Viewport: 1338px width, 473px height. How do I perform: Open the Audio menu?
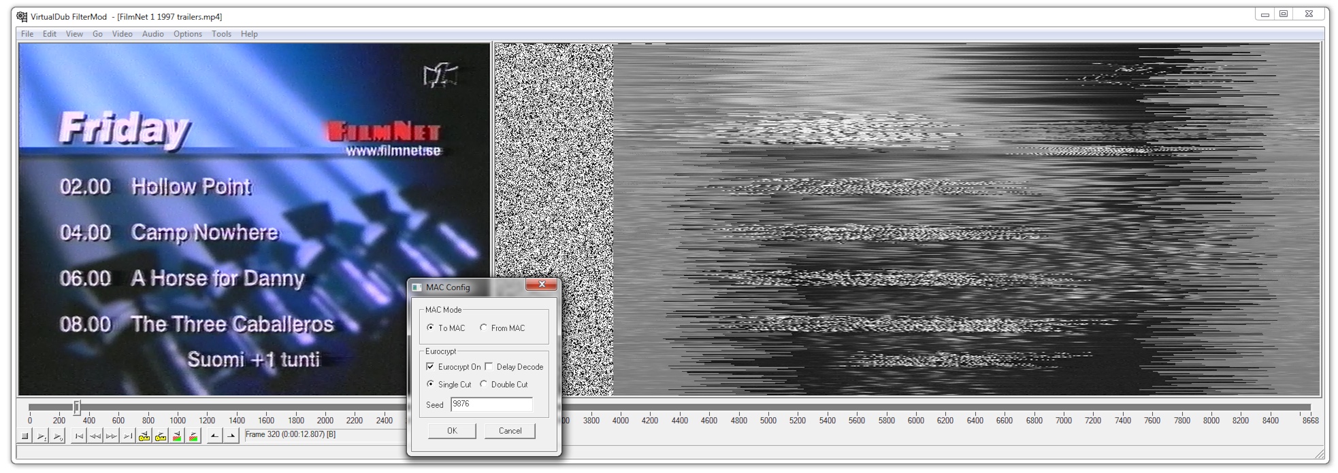click(152, 34)
